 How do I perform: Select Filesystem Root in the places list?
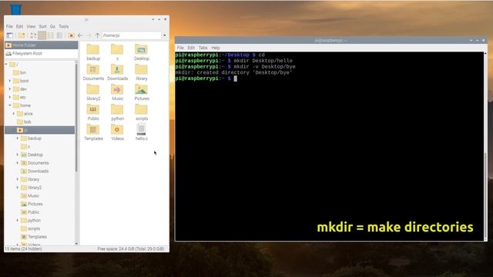[x=41, y=53]
